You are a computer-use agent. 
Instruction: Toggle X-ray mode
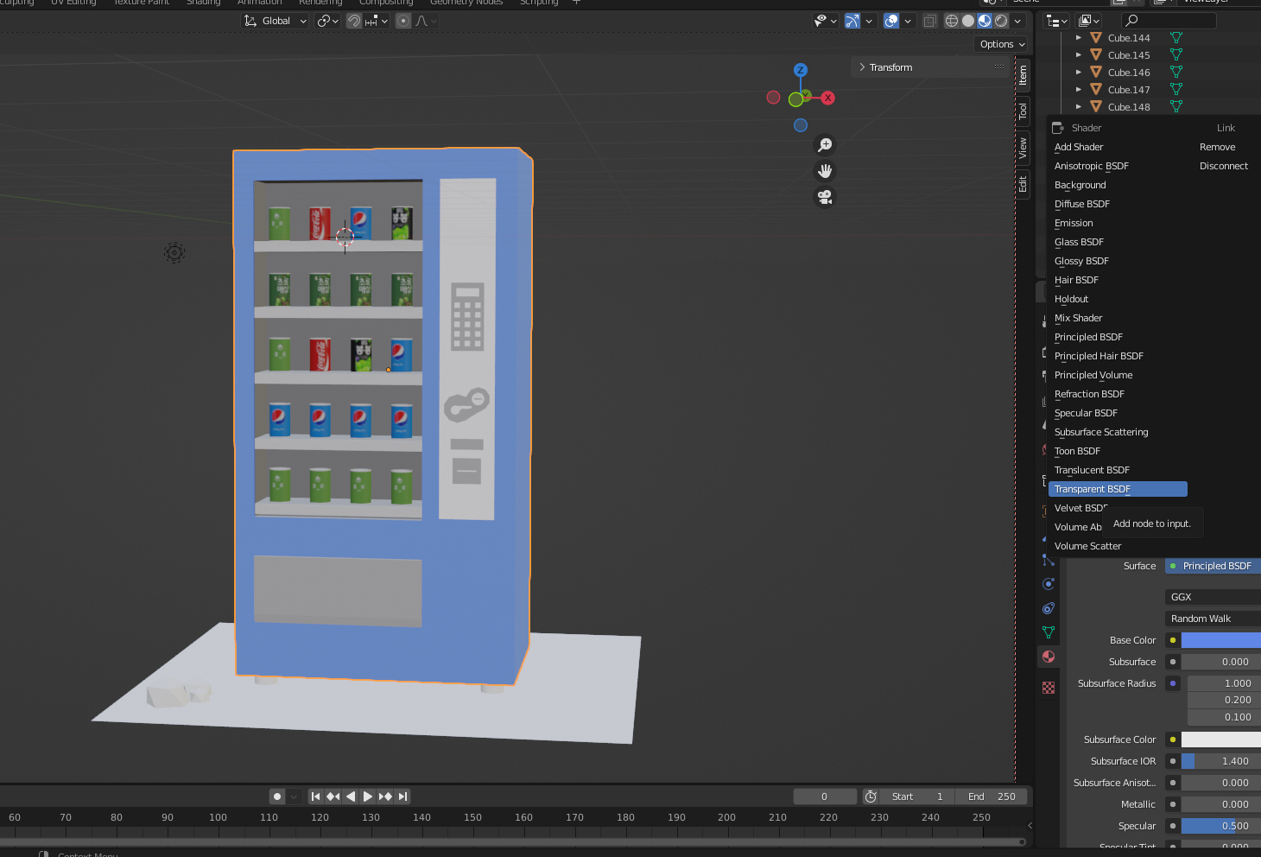pyautogui.click(x=930, y=21)
